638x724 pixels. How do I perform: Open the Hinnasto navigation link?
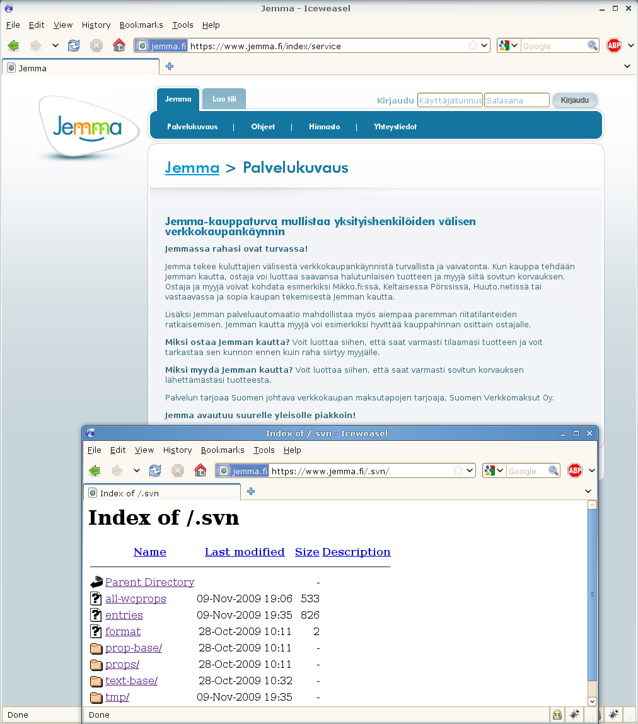tap(324, 127)
